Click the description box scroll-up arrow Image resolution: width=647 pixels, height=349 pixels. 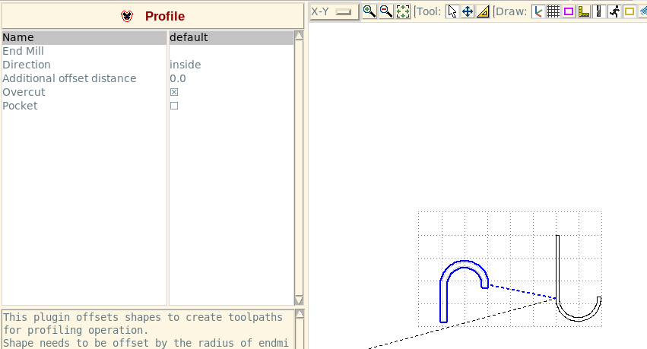(299, 314)
